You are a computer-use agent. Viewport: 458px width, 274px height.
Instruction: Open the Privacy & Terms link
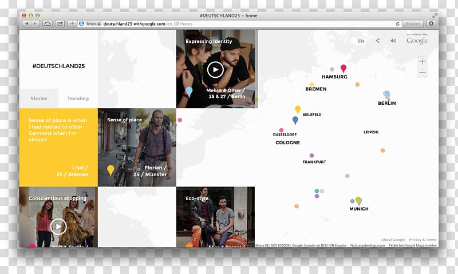pos(423,240)
